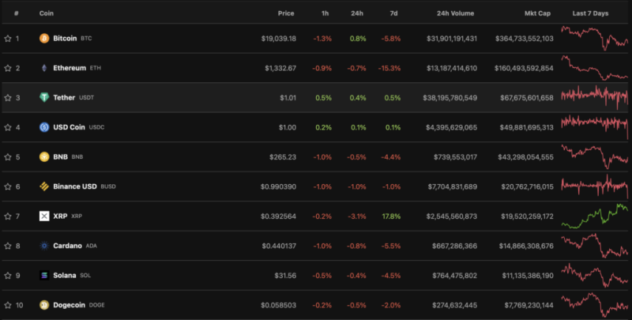
Task: Click the BNB logo icon
Action: pos(44,156)
